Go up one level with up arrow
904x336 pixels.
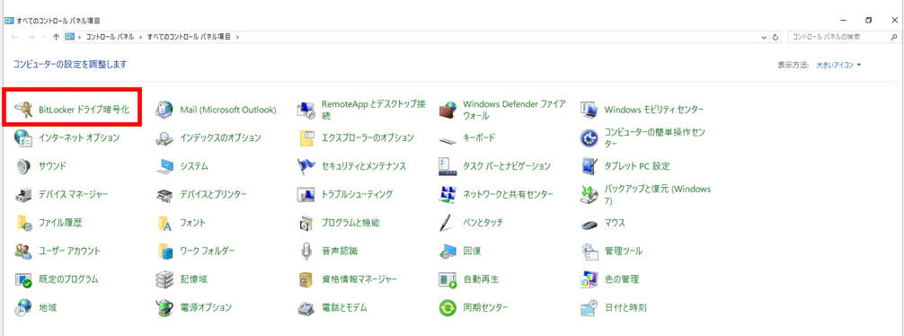pyautogui.click(x=56, y=36)
